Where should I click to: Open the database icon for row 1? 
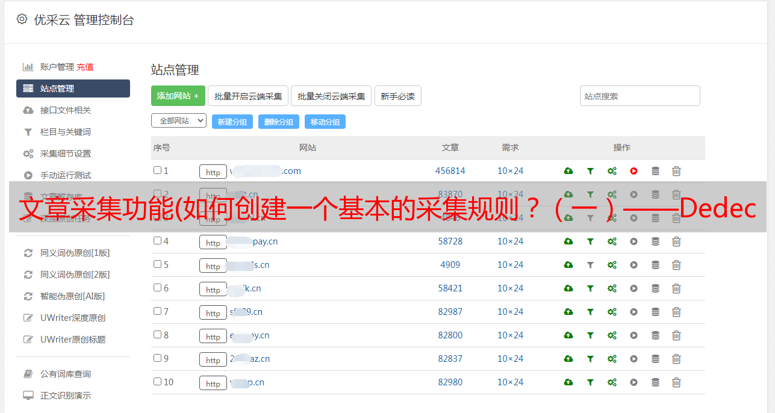655,171
